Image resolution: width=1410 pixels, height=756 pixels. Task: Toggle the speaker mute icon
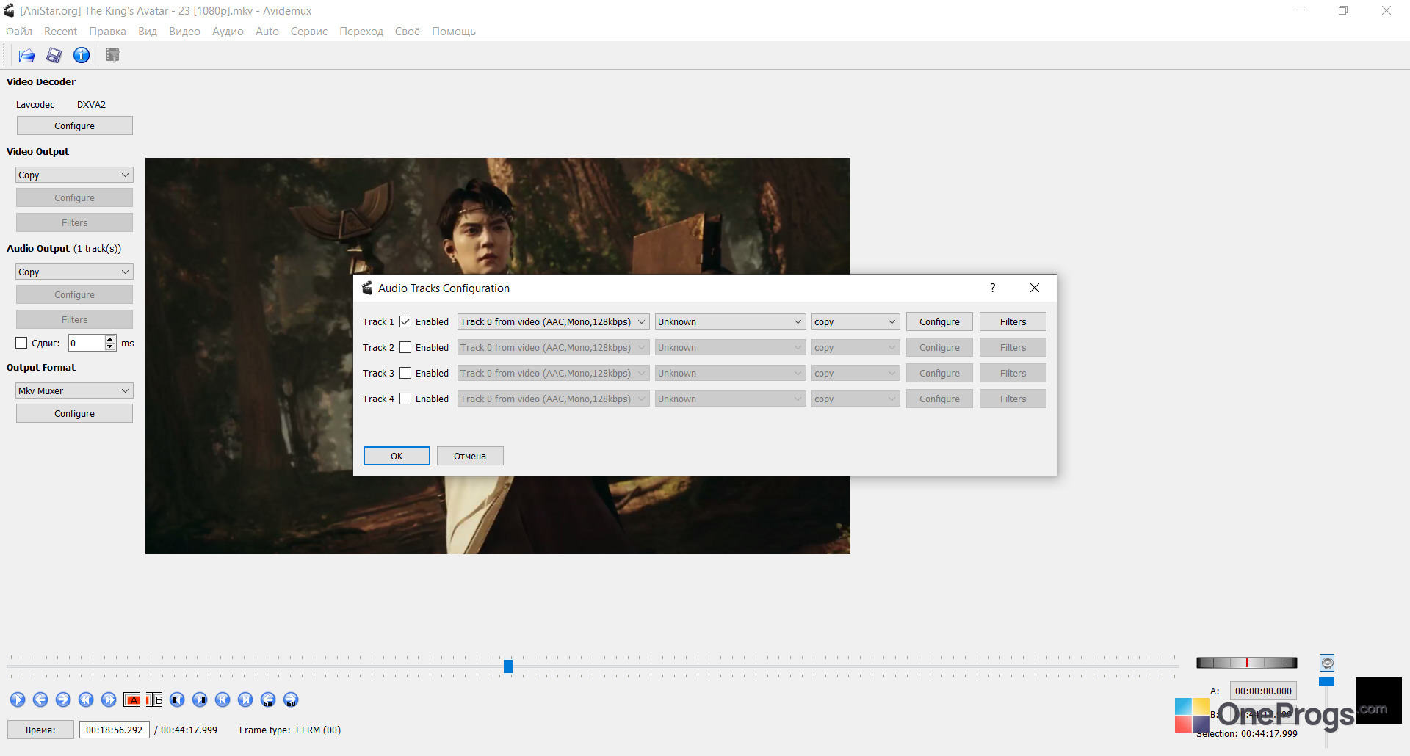(1327, 663)
